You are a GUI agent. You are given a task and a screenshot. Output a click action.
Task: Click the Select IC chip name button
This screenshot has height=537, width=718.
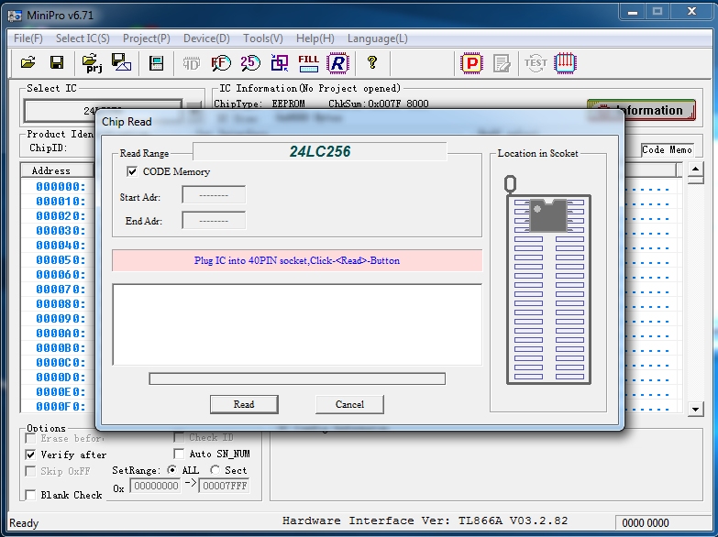tap(103, 110)
